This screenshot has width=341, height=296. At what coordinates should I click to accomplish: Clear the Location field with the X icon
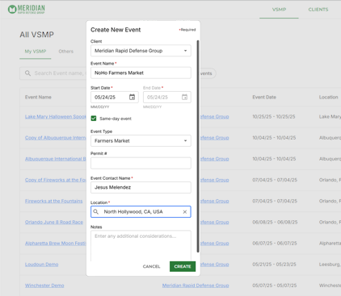click(185, 212)
